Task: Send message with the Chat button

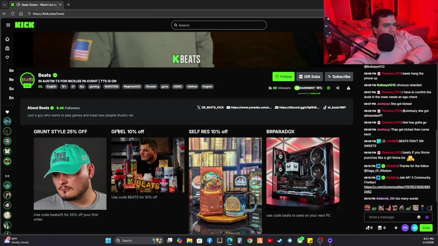Action: [426, 228]
